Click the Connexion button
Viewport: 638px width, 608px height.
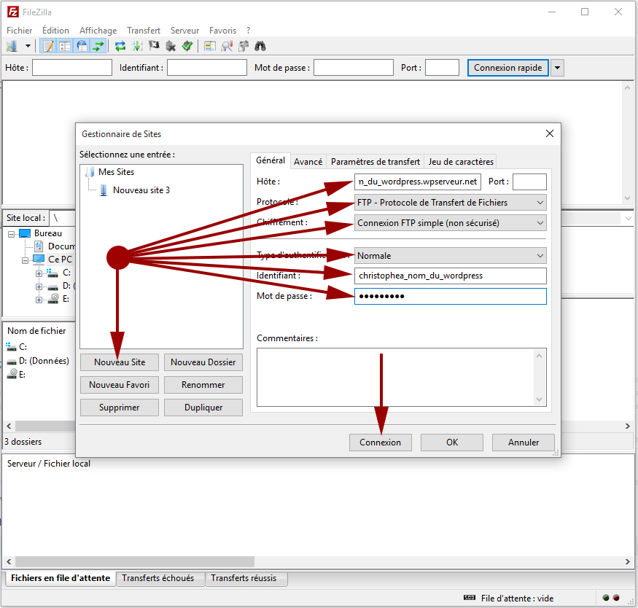point(381,443)
